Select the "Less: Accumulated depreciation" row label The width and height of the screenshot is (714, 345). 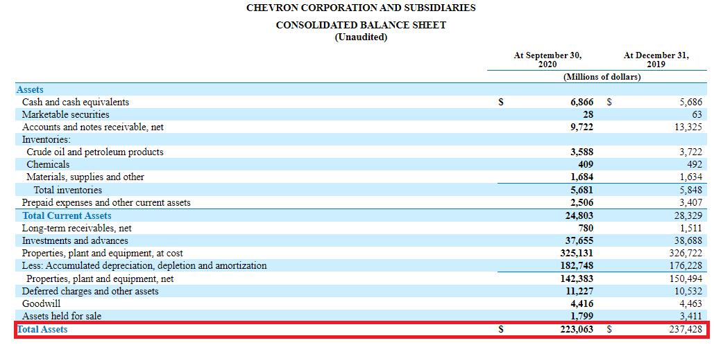point(144,265)
